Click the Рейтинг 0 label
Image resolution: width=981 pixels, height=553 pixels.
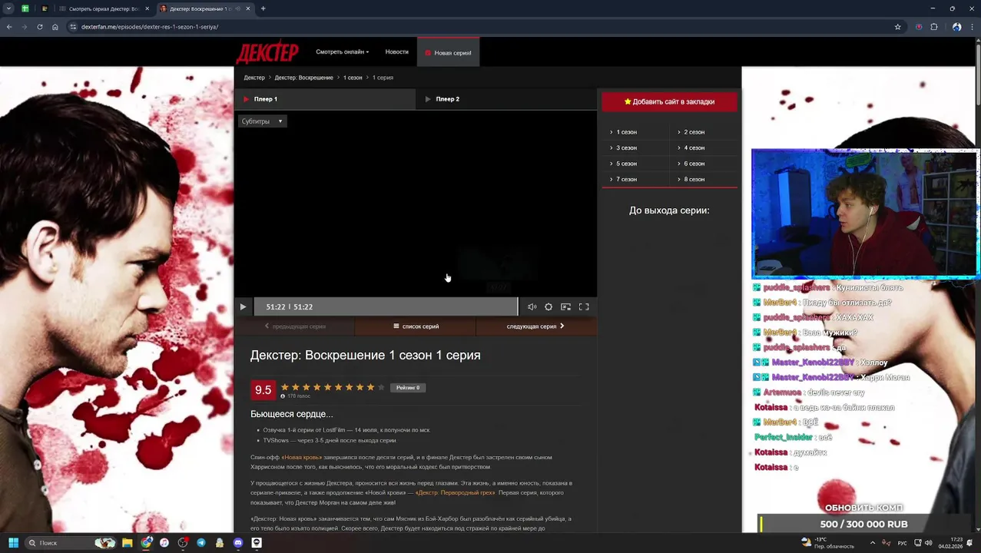tap(408, 388)
